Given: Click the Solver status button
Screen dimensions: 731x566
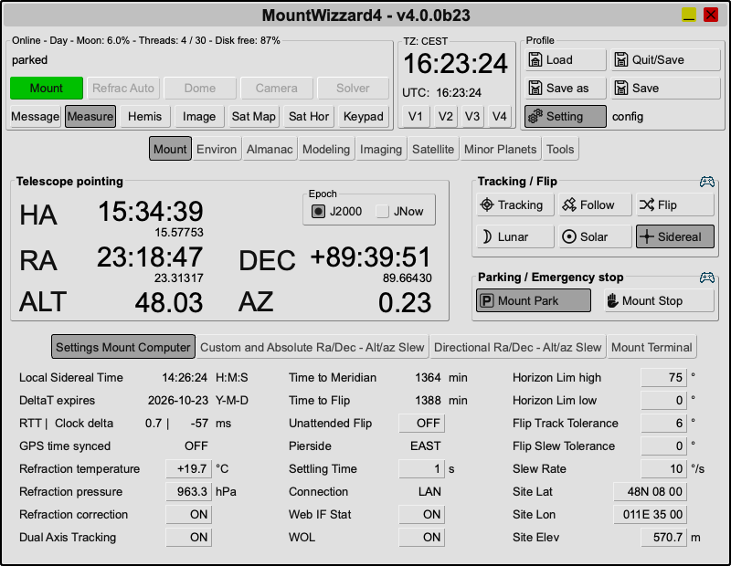Looking at the screenshot, I should pyautogui.click(x=353, y=88).
